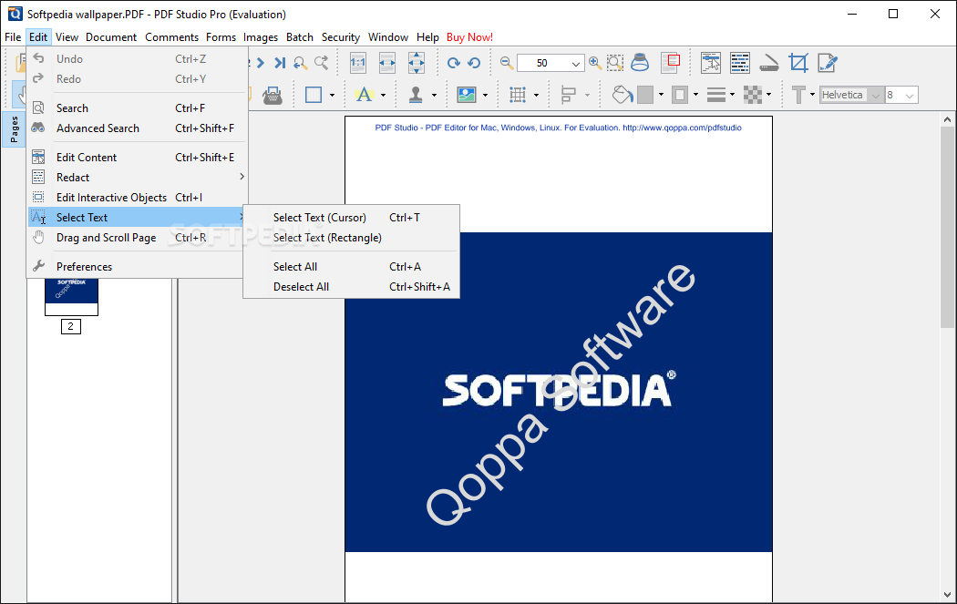Open the File menu
957x604 pixels.
click(x=13, y=37)
